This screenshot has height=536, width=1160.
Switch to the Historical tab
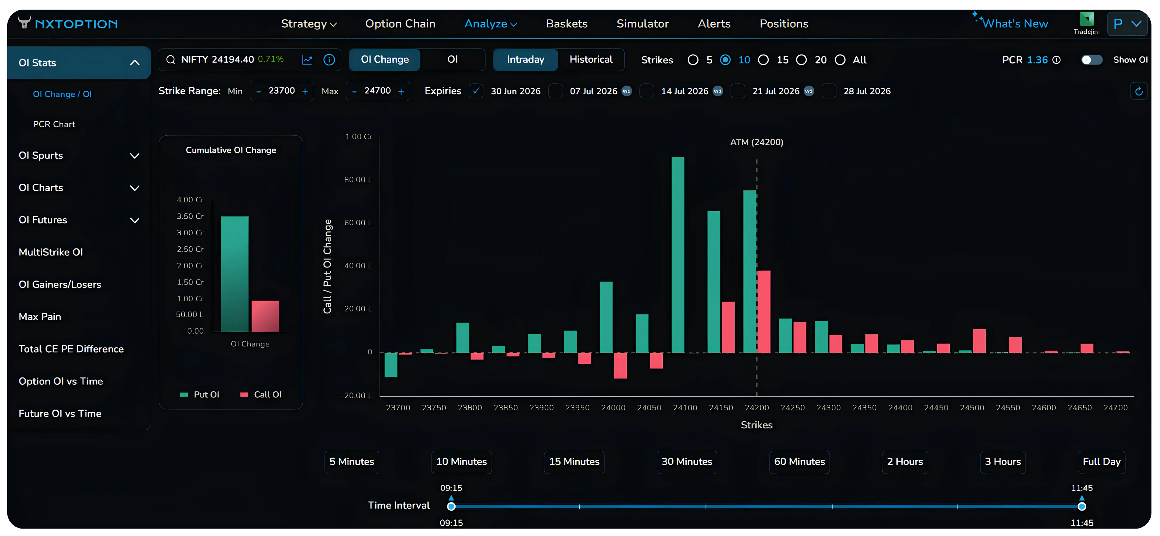coord(591,59)
